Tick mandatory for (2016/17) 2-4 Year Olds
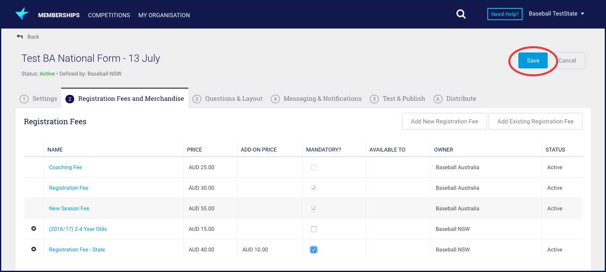The image size is (606, 272). tap(314, 229)
